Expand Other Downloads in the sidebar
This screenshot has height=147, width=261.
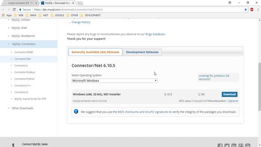22,108
